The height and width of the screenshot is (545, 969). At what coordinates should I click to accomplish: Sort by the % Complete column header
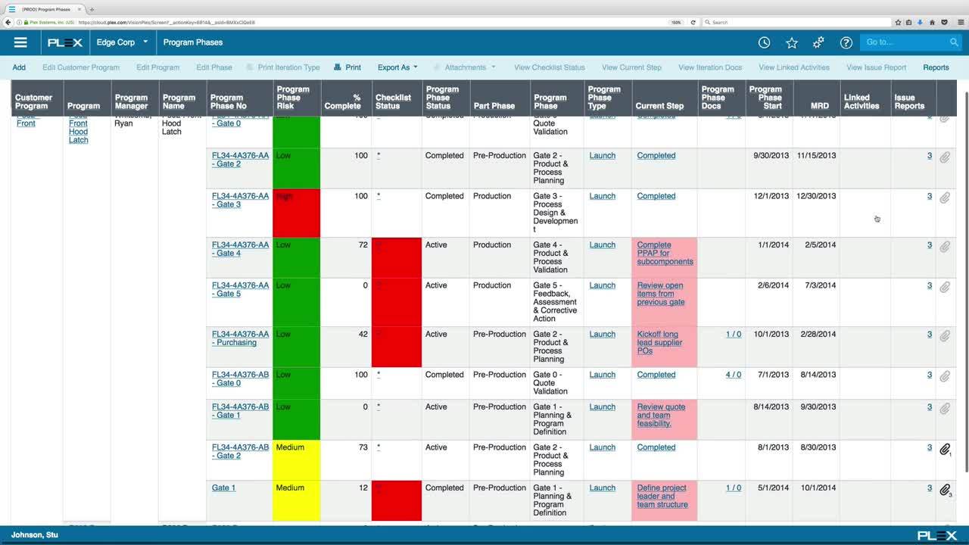click(x=343, y=101)
